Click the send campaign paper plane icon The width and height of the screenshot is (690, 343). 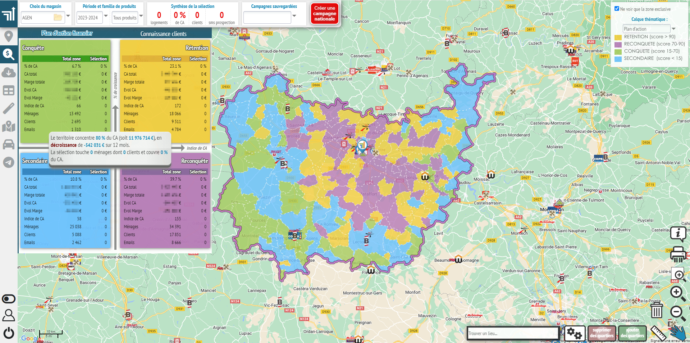9,163
